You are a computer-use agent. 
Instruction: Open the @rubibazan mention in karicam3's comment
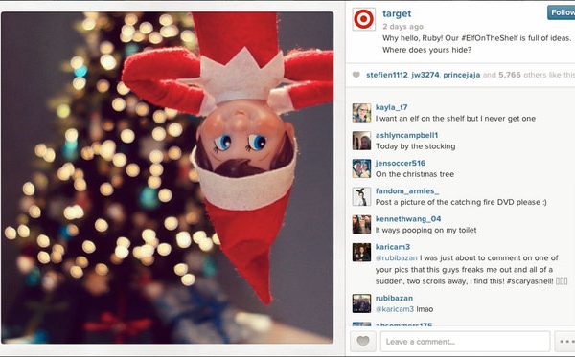396,257
